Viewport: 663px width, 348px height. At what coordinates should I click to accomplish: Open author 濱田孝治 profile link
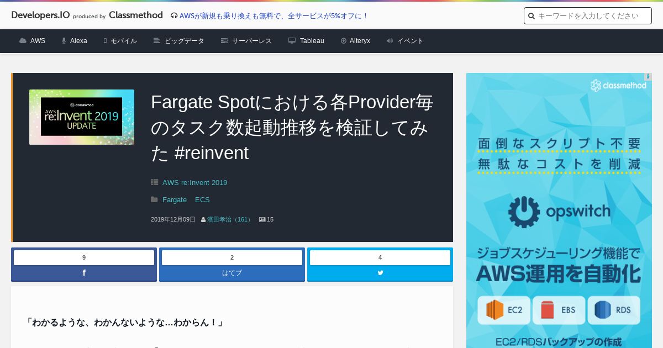(x=230, y=220)
